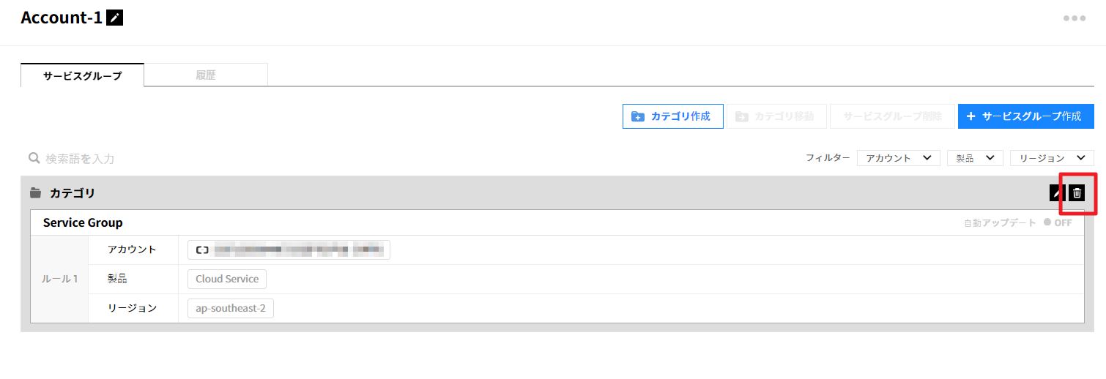The height and width of the screenshot is (379, 1106).
Task: Click the カテゴリ作成 button
Action: 672,116
